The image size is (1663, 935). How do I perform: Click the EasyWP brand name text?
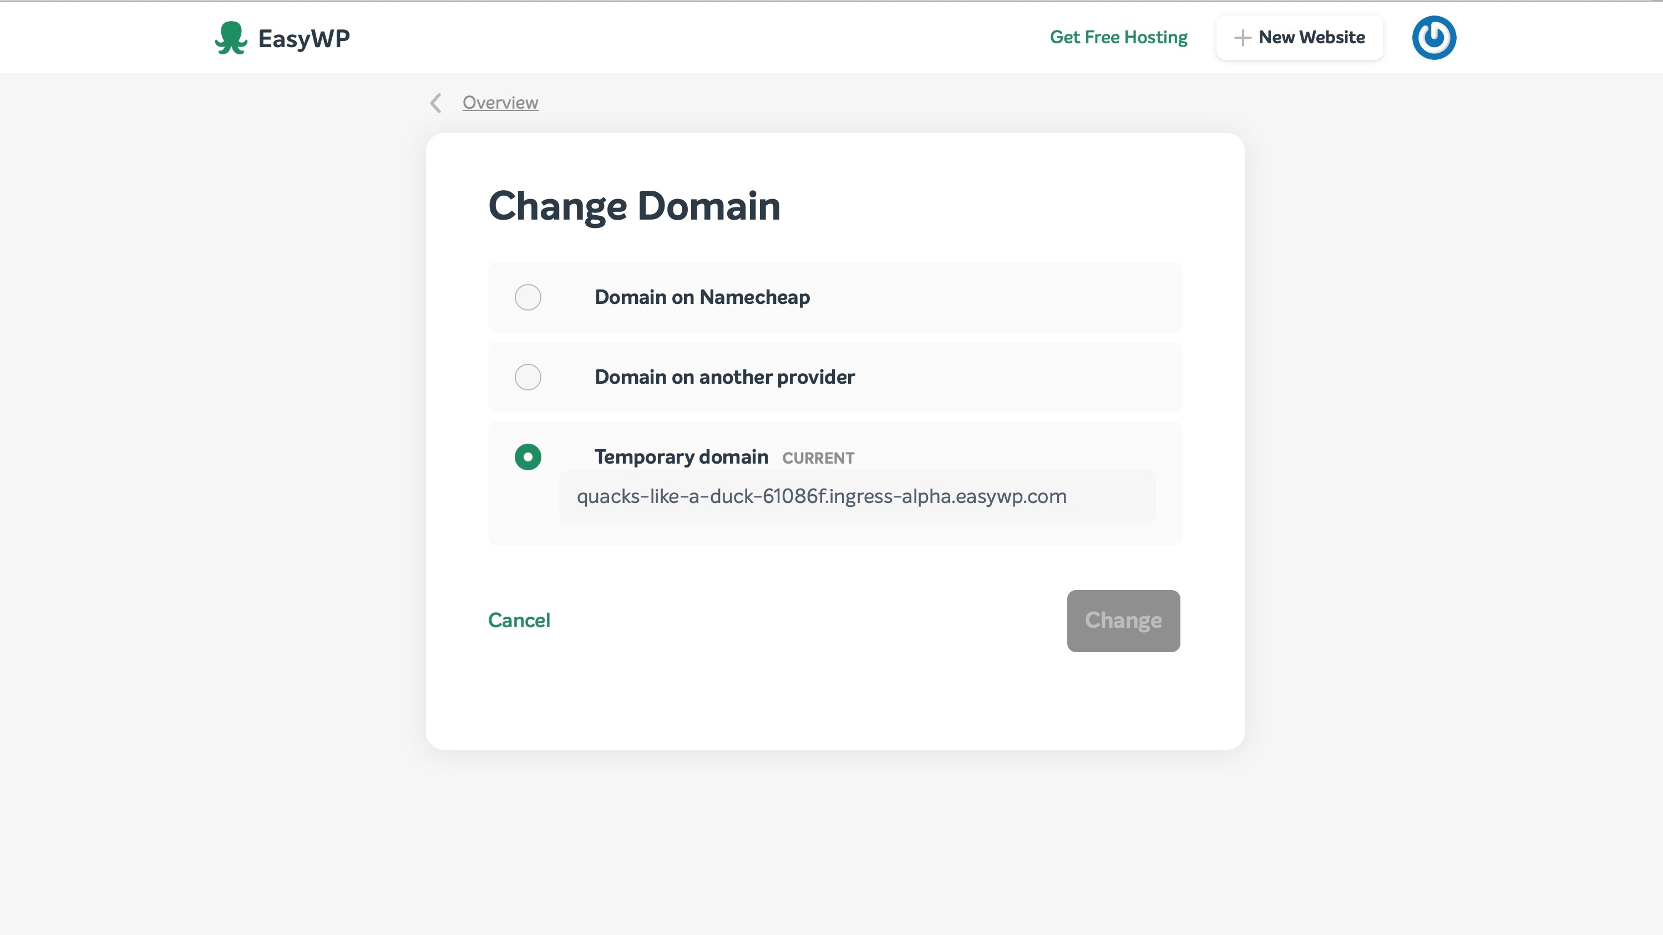(x=304, y=39)
